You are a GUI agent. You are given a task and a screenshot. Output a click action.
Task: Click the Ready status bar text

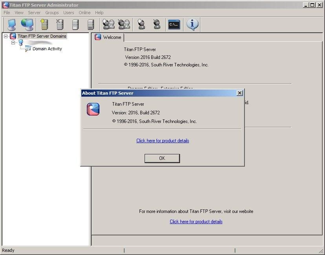pyautogui.click(x=8, y=250)
